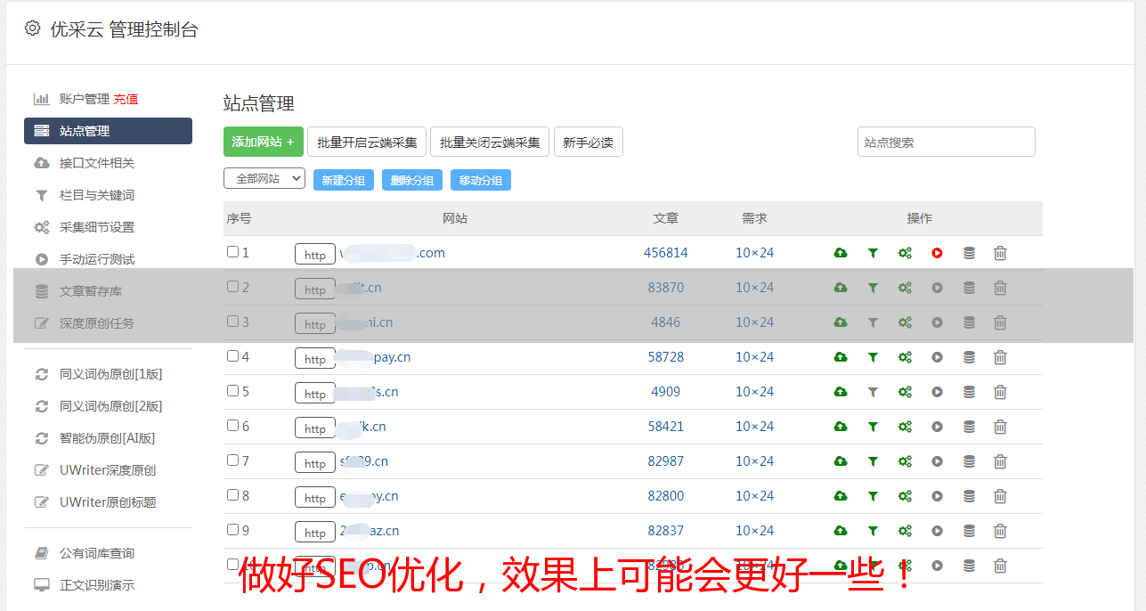1146x611 pixels.
Task: Click the 新建分组 button
Action: [344, 180]
